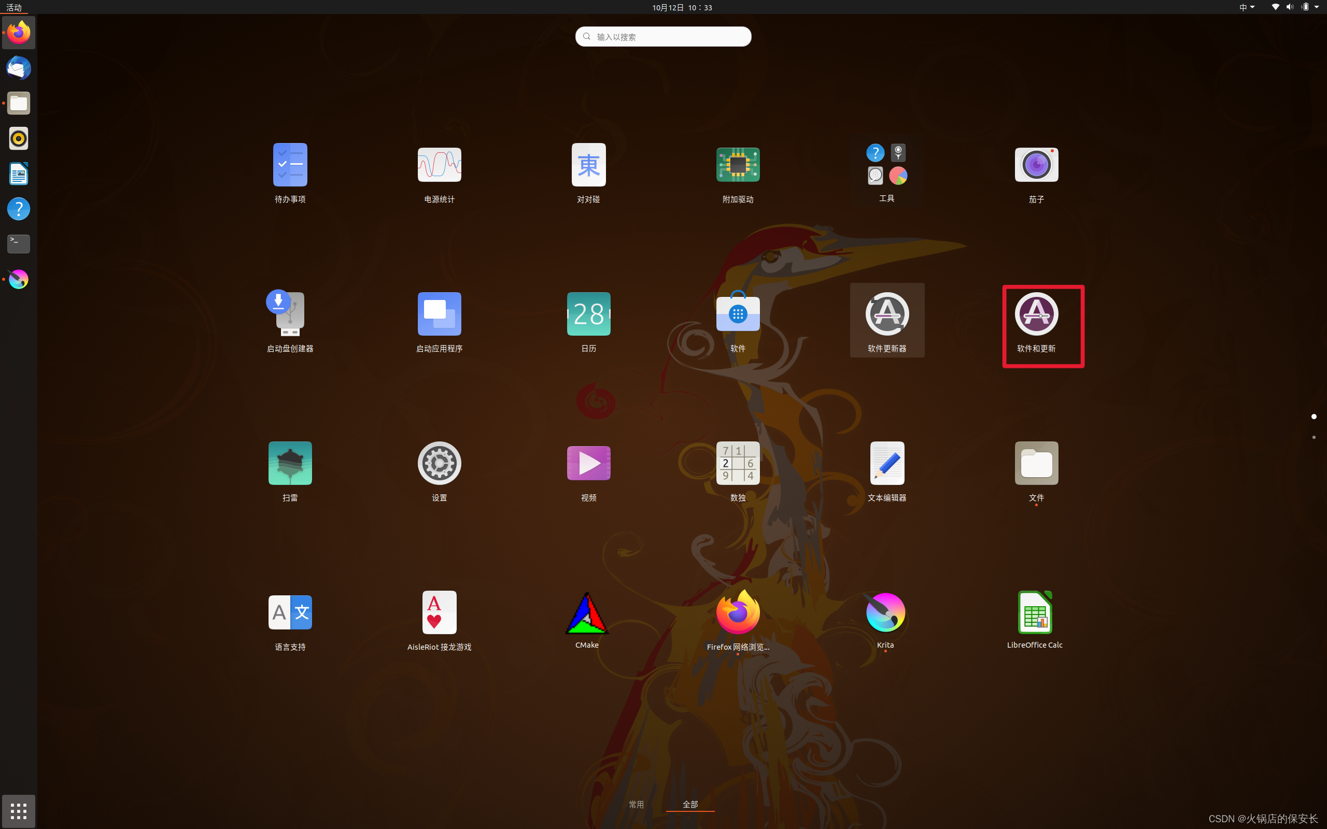The image size is (1327, 829).
Task: Select the 全部 all apps tab
Action: [x=690, y=804]
